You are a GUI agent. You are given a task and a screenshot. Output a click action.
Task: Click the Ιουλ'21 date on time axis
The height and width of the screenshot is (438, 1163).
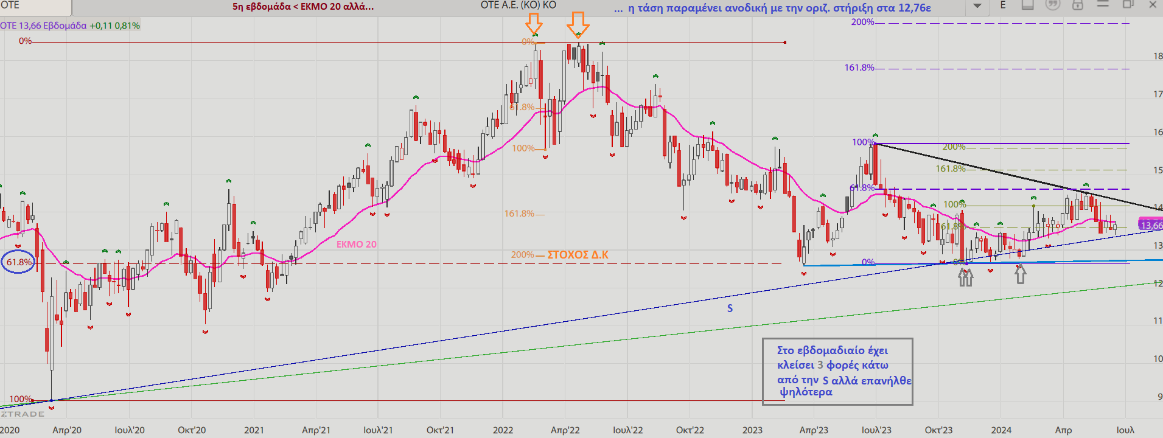click(378, 430)
